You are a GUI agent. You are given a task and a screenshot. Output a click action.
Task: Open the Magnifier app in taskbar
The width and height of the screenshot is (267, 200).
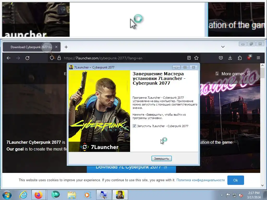(104, 195)
